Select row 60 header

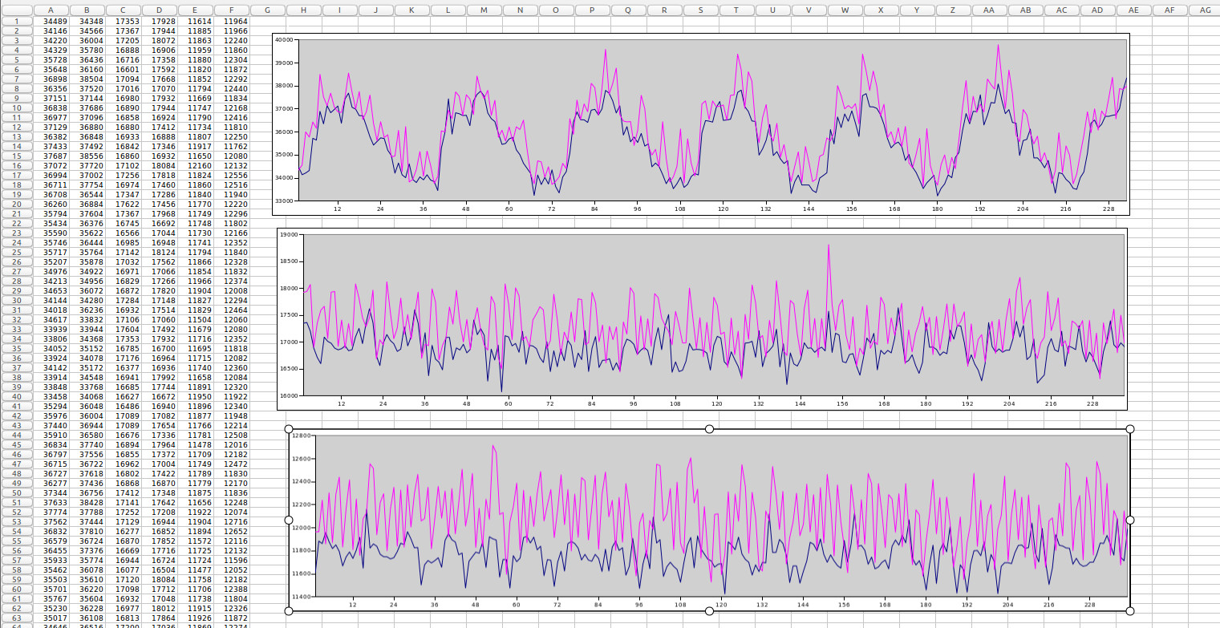(x=16, y=589)
